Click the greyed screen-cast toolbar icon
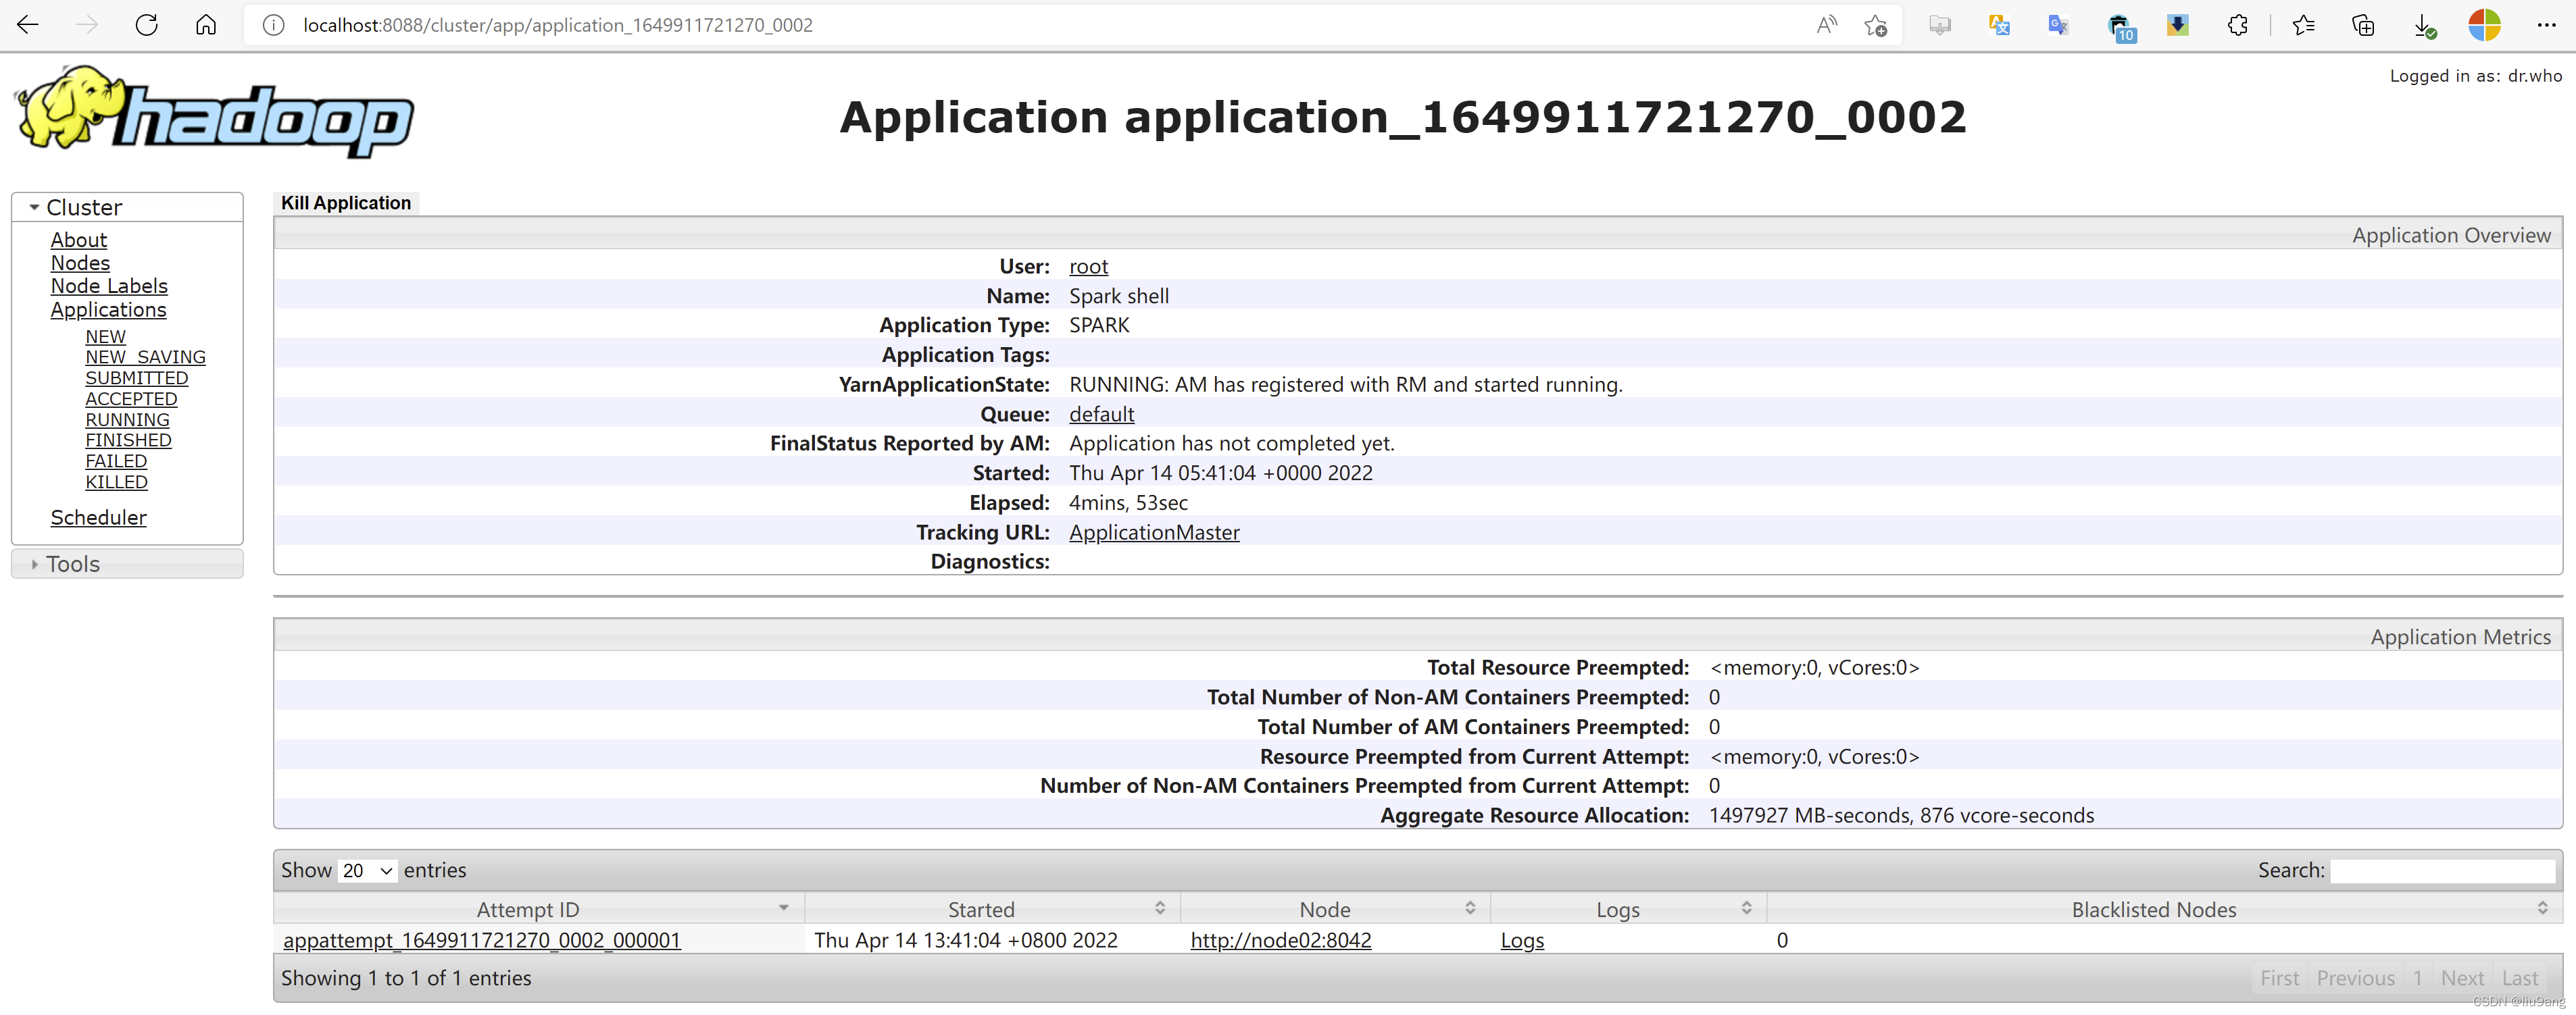This screenshot has width=2576, height=1015. click(x=1940, y=25)
